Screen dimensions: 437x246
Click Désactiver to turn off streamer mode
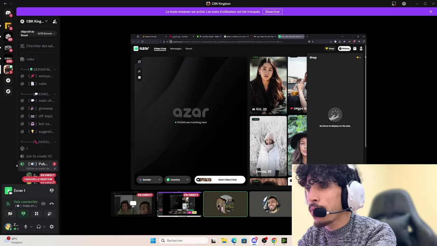[x=272, y=12]
